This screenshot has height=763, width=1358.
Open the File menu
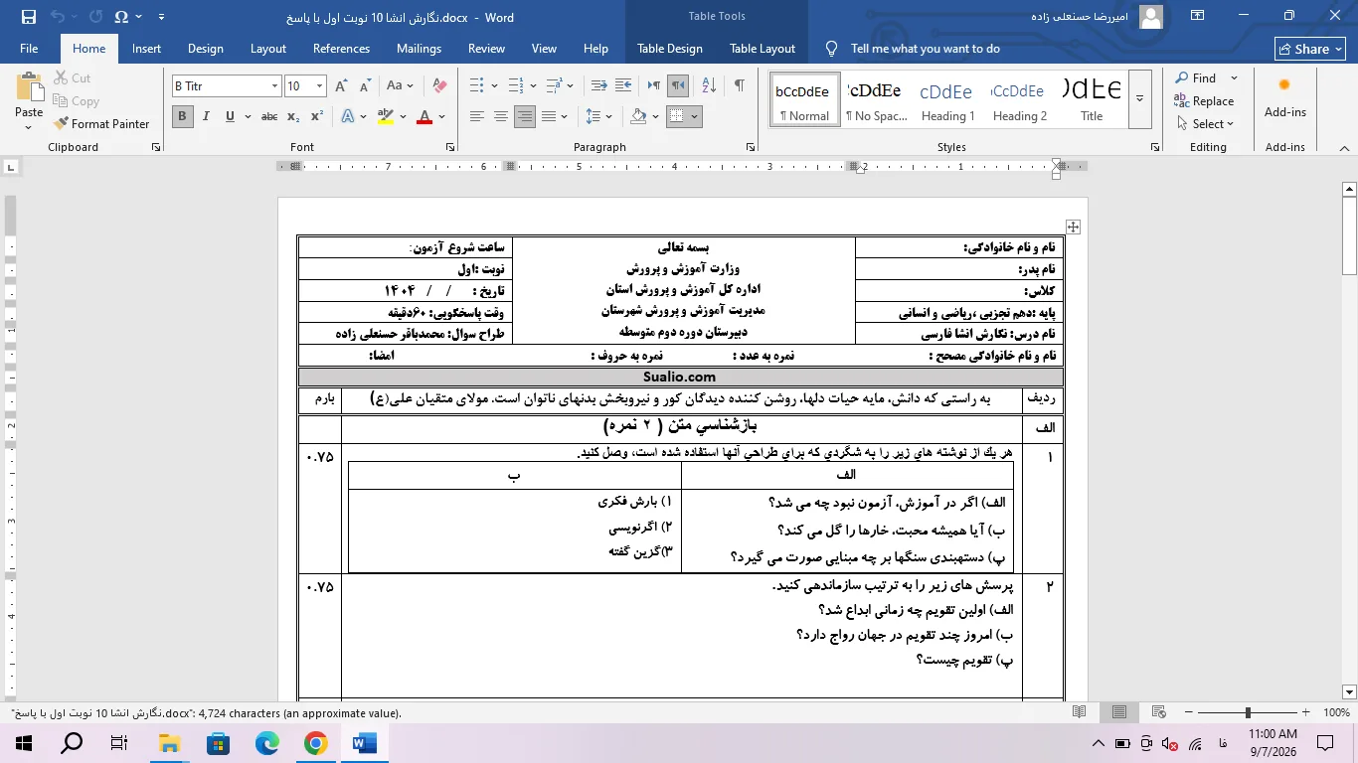tap(29, 49)
